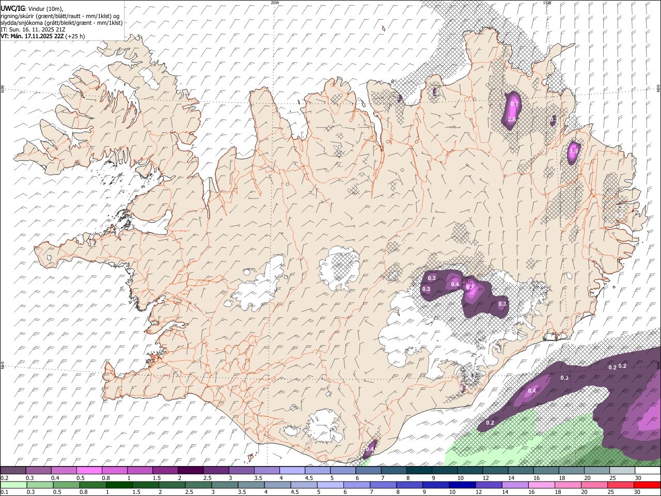Pick the 7 blue swatch in bottom legend row
Screen dimensions: 661x496
click(x=383, y=485)
